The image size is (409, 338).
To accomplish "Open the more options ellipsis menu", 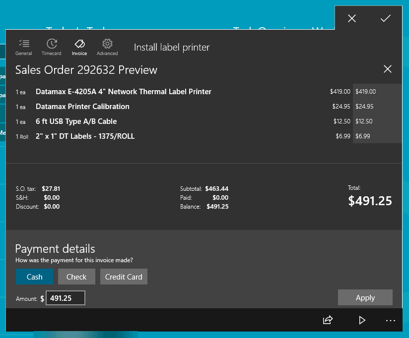I will tap(391, 321).
